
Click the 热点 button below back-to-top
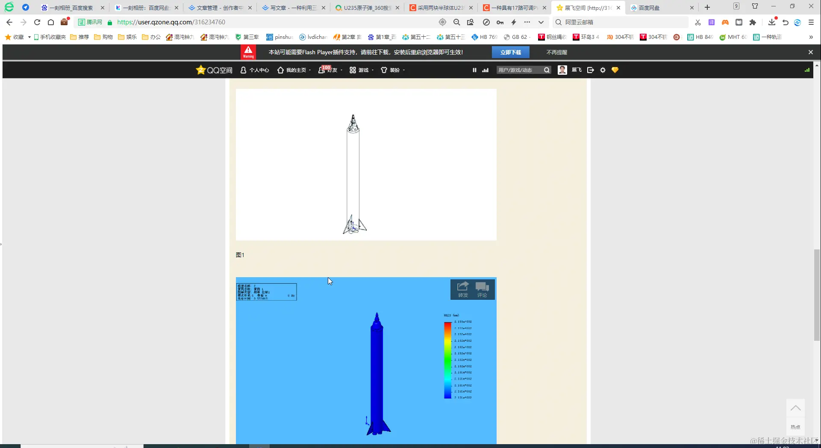pyautogui.click(x=795, y=427)
